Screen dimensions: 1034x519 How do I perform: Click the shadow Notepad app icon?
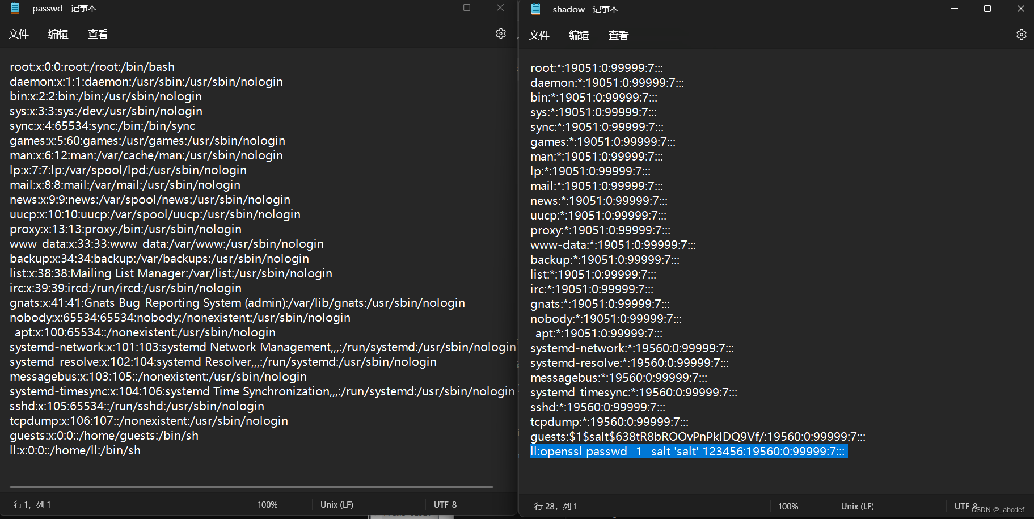pos(536,9)
